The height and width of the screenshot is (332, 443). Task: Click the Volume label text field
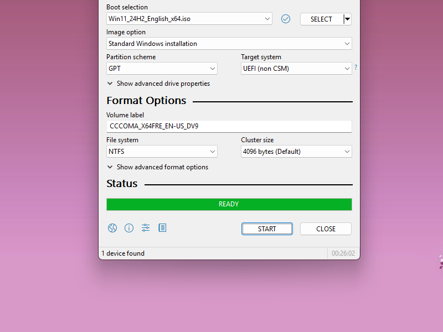click(x=229, y=126)
